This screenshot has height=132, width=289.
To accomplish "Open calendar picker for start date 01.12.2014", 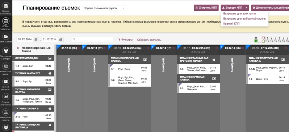I will 36,40.
